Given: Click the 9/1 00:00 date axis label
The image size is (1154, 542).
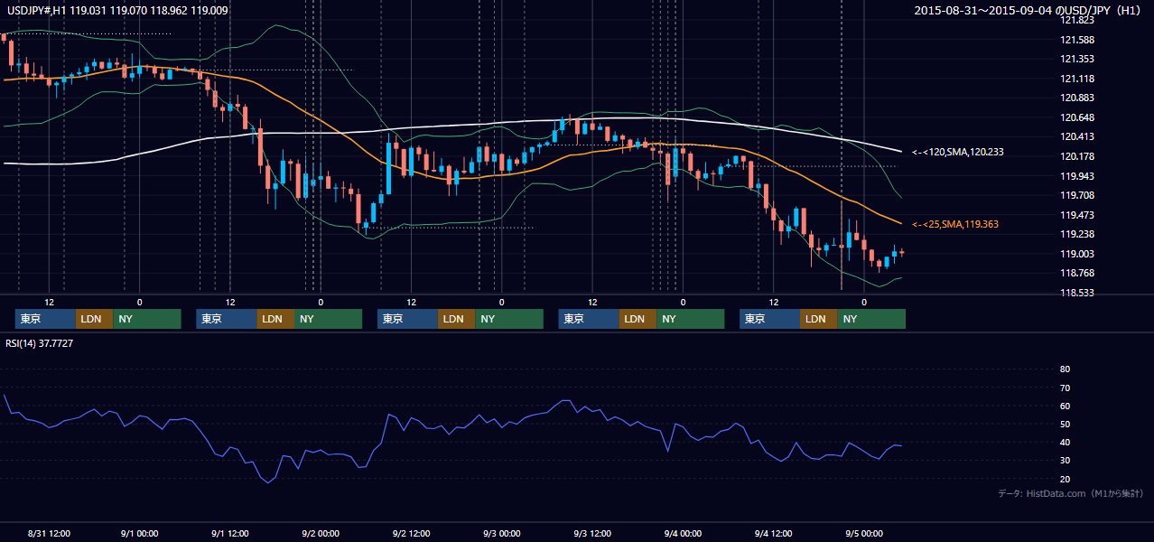Looking at the screenshot, I should [139, 533].
